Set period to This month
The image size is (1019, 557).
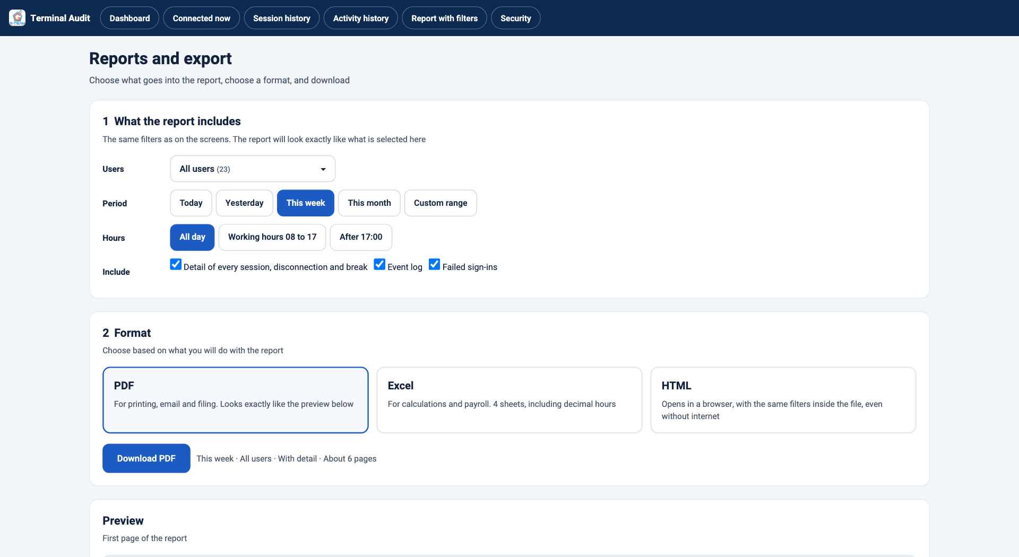(x=369, y=203)
